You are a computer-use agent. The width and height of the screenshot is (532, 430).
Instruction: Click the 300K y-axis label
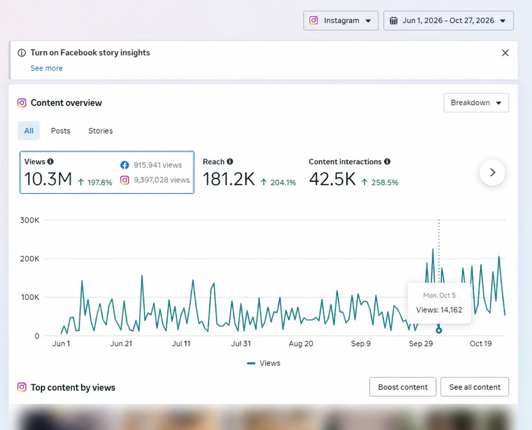click(30, 220)
